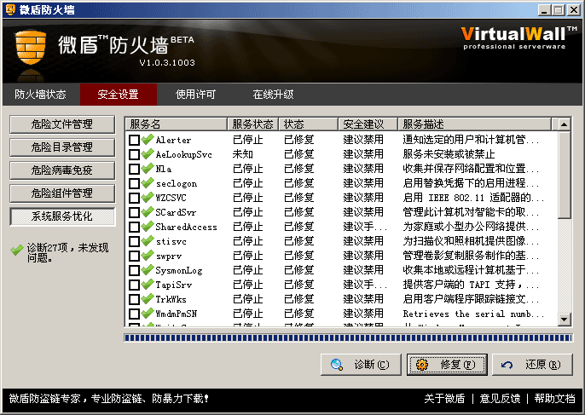
Task: Tick the Nla service checkbox
Action: click(135, 169)
